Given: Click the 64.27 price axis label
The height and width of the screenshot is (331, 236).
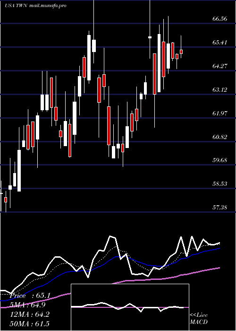Looking at the screenshot, I should (220, 66).
